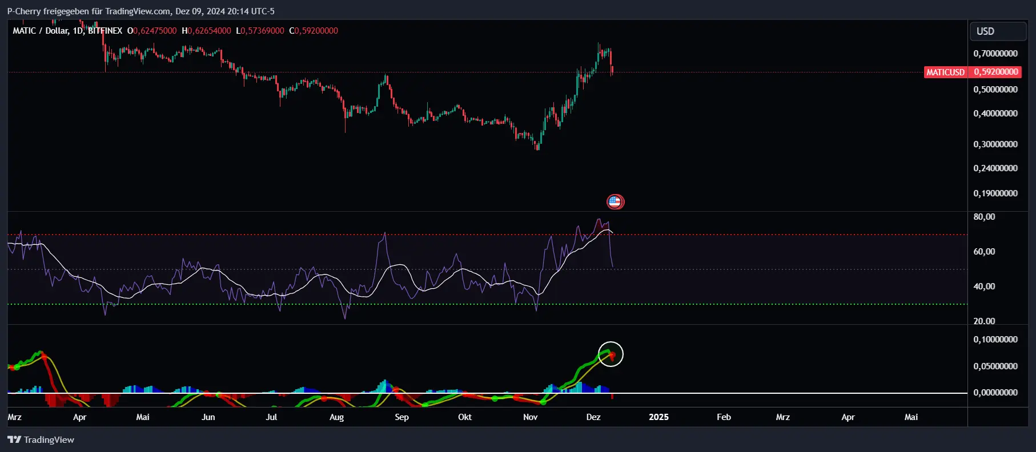Click the 0,59200000 current price label

click(996, 72)
